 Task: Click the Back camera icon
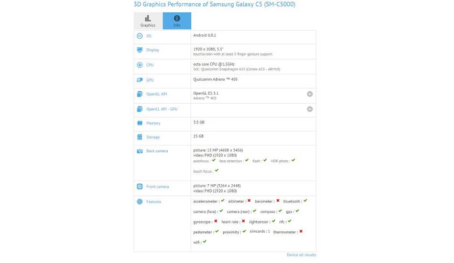pos(140,151)
